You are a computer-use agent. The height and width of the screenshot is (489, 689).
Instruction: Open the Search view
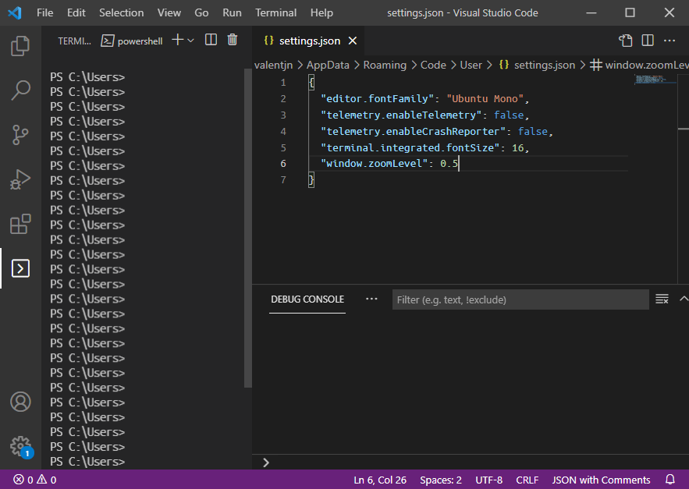(20, 90)
